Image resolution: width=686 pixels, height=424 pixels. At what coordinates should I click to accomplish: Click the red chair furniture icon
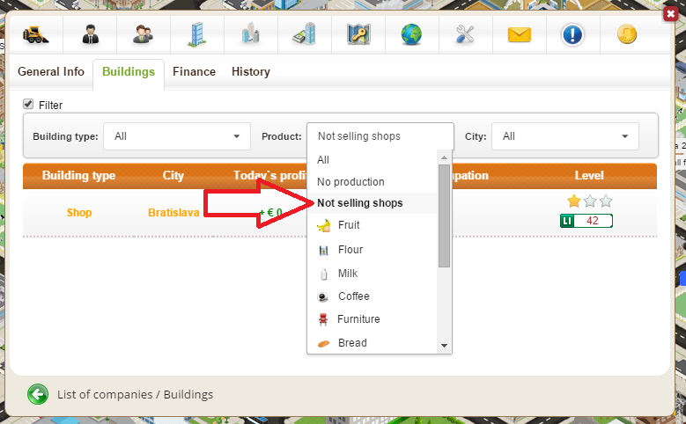point(323,319)
